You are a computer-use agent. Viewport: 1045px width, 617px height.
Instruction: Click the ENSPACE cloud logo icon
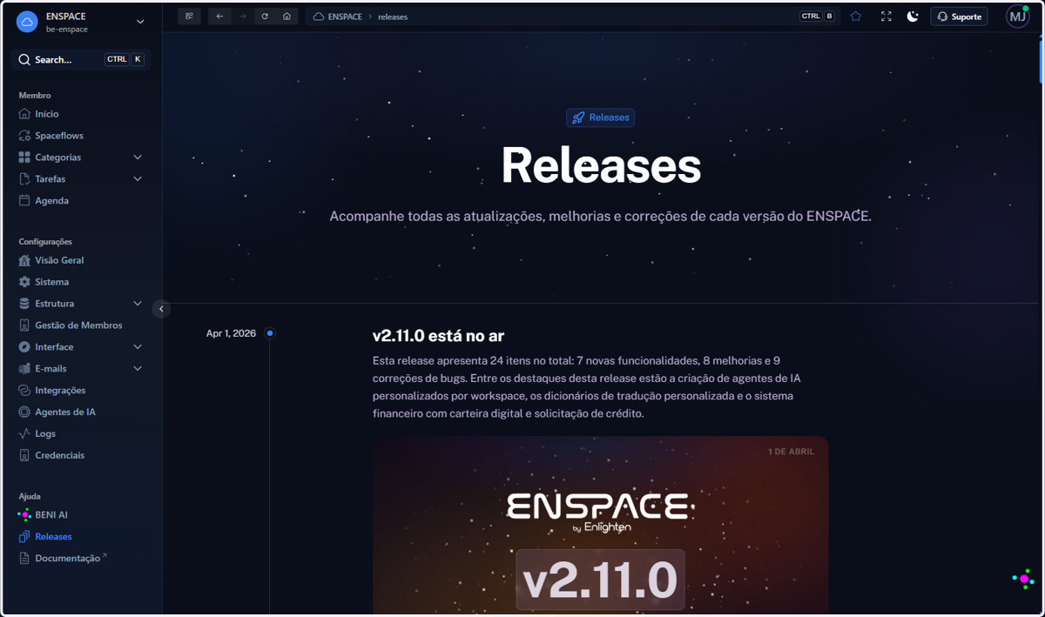pos(27,23)
